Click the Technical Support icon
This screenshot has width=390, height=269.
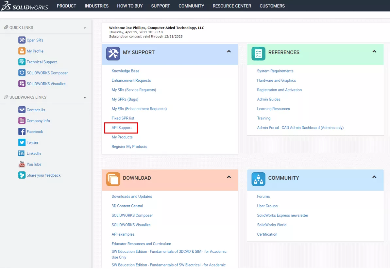pyautogui.click(x=22, y=62)
